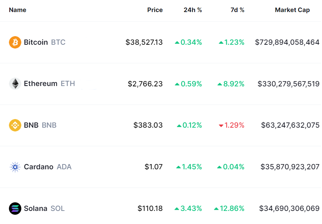This screenshot has height=224, width=322.
Task: Click the orange Bitcoin logo icon
Action: click(x=15, y=42)
